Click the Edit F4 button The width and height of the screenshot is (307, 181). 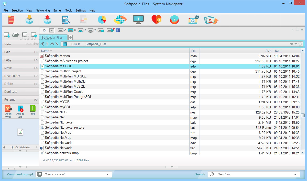[20, 52]
